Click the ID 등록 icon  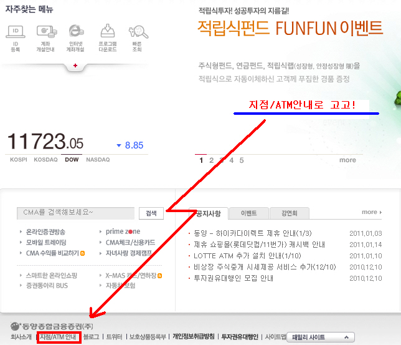pos(16,39)
